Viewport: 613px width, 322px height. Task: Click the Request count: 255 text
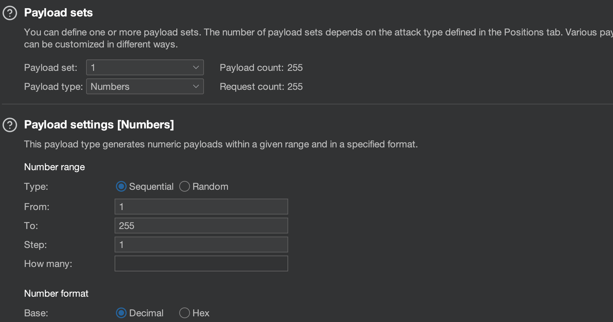pos(261,87)
